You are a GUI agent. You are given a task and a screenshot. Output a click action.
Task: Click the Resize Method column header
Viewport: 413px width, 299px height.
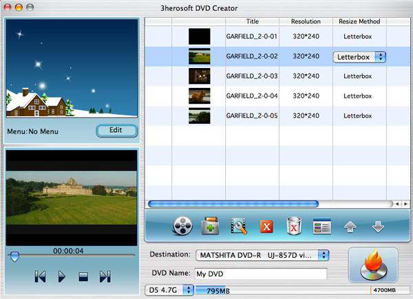point(359,21)
